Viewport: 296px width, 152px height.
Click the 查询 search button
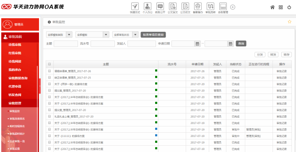[241, 44]
